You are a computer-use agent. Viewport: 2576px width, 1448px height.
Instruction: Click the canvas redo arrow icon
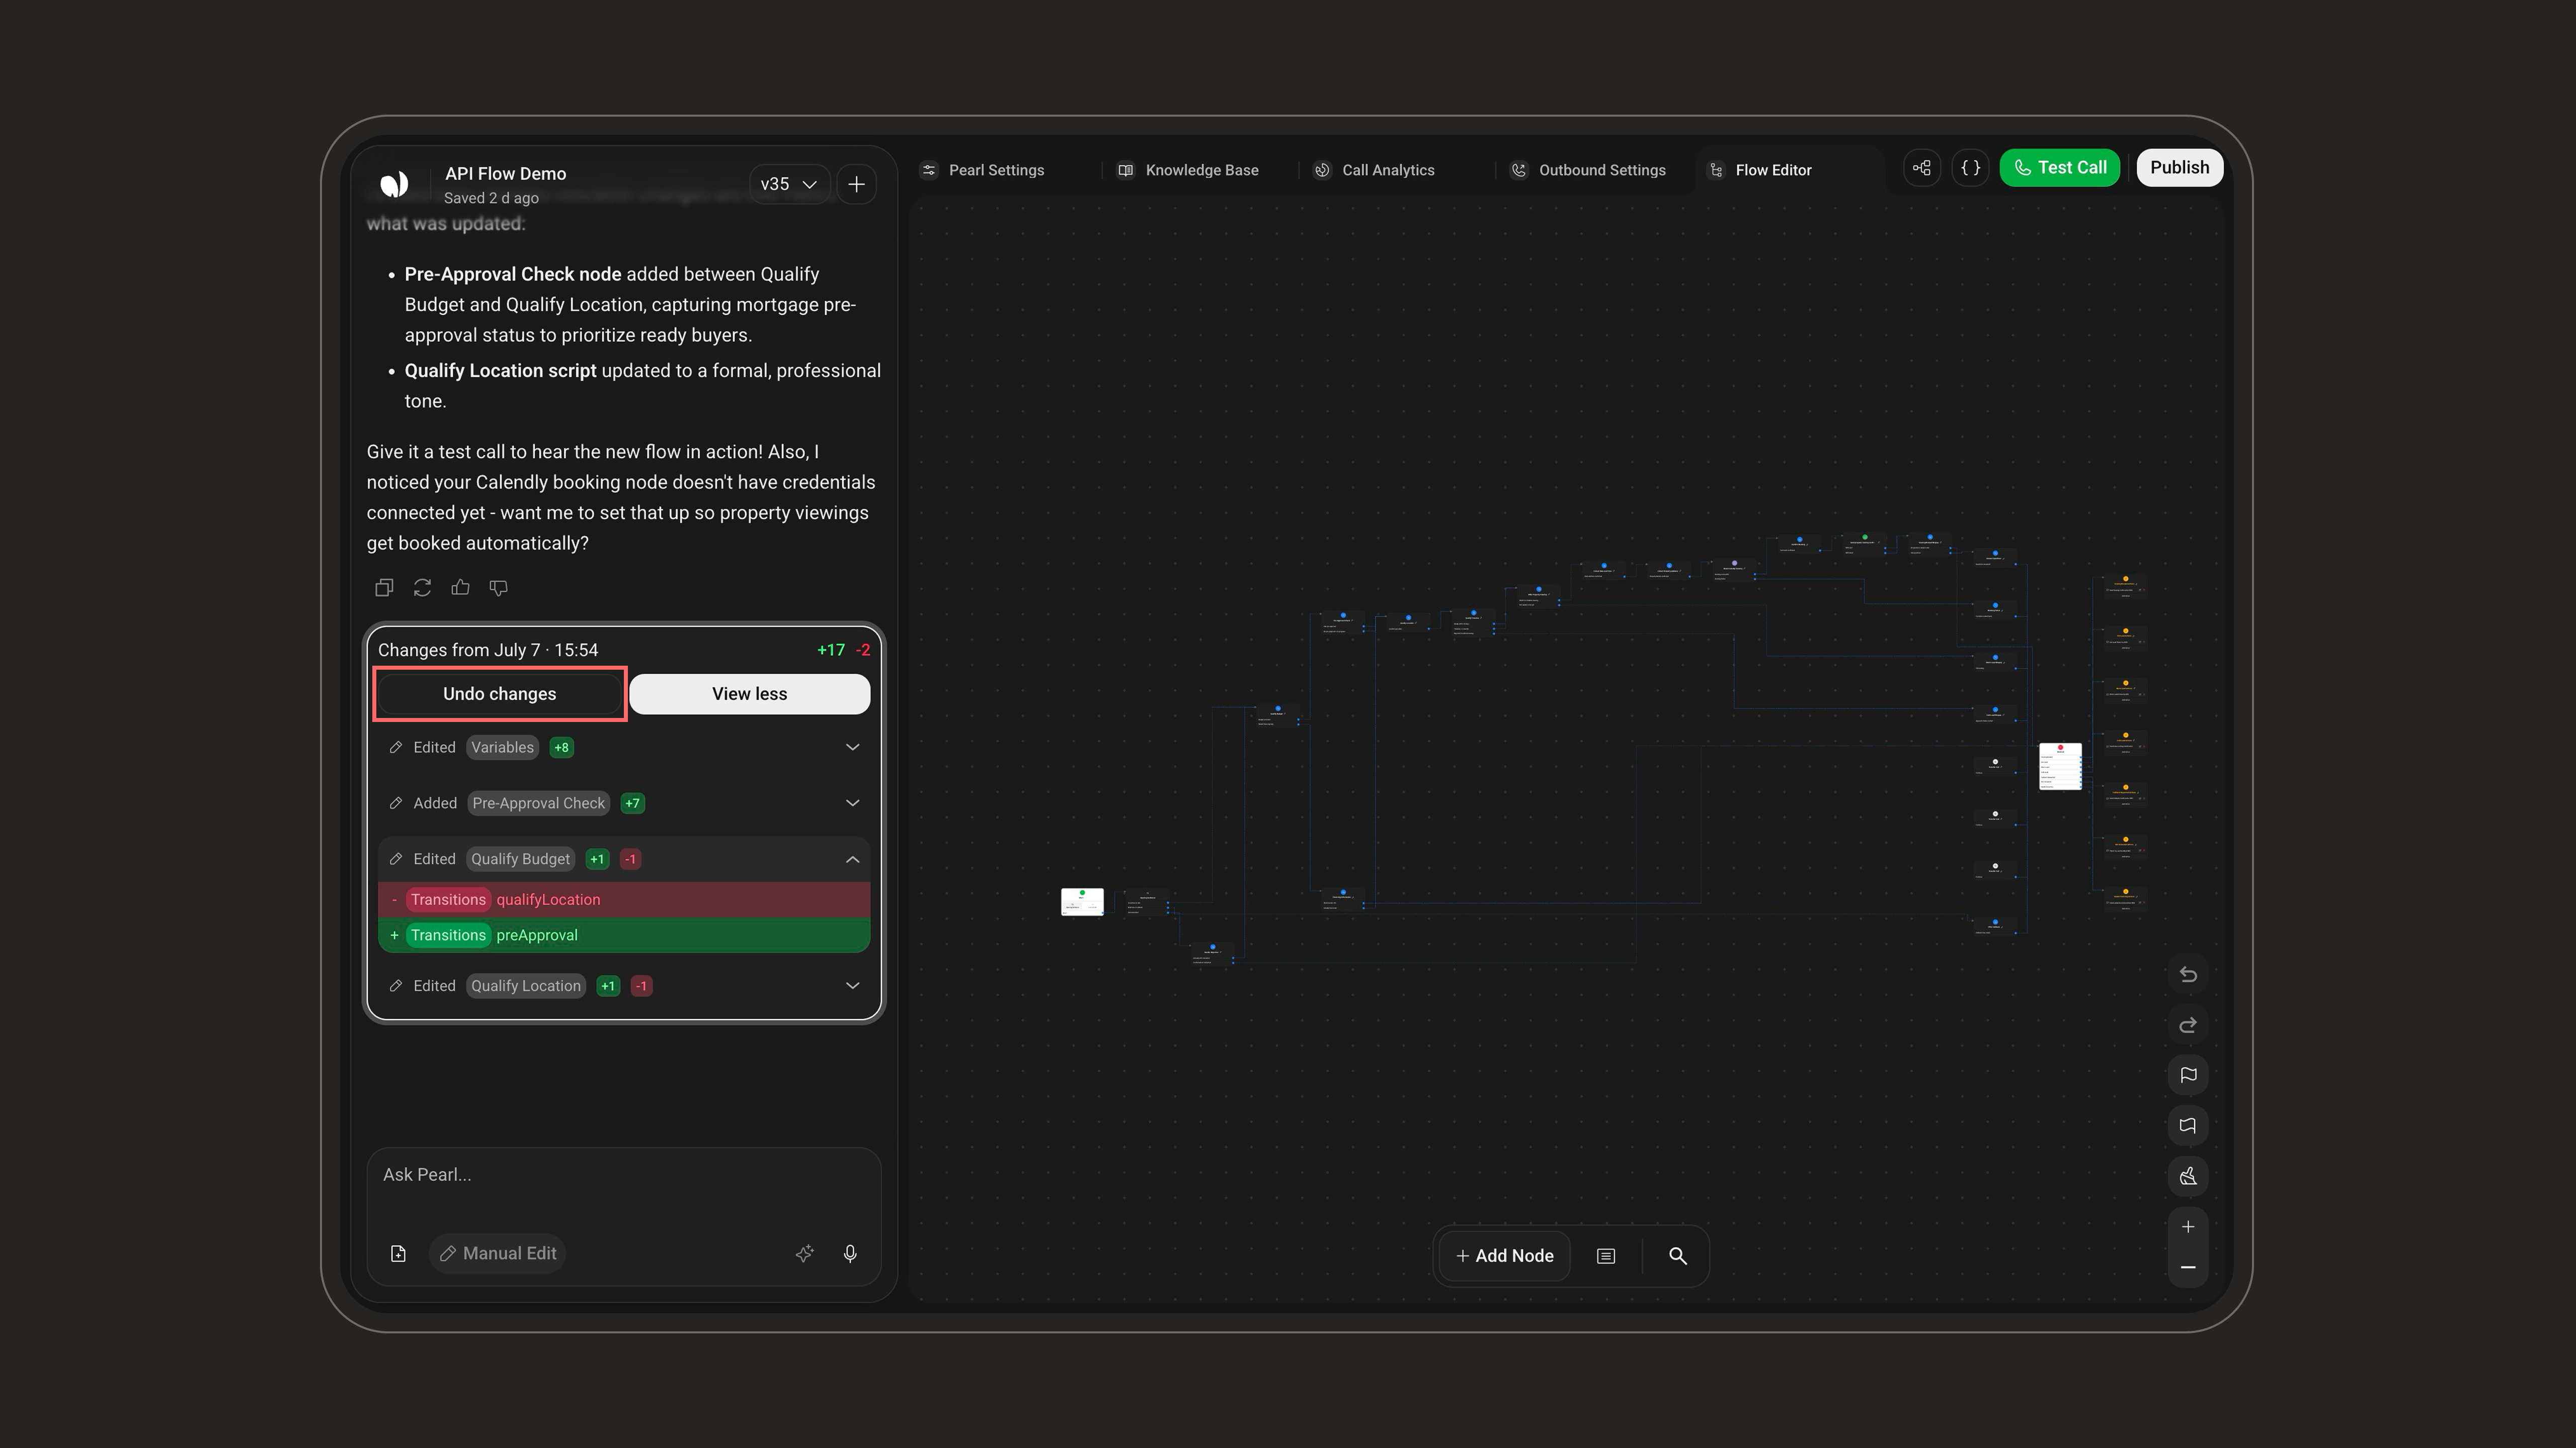click(x=2188, y=1025)
